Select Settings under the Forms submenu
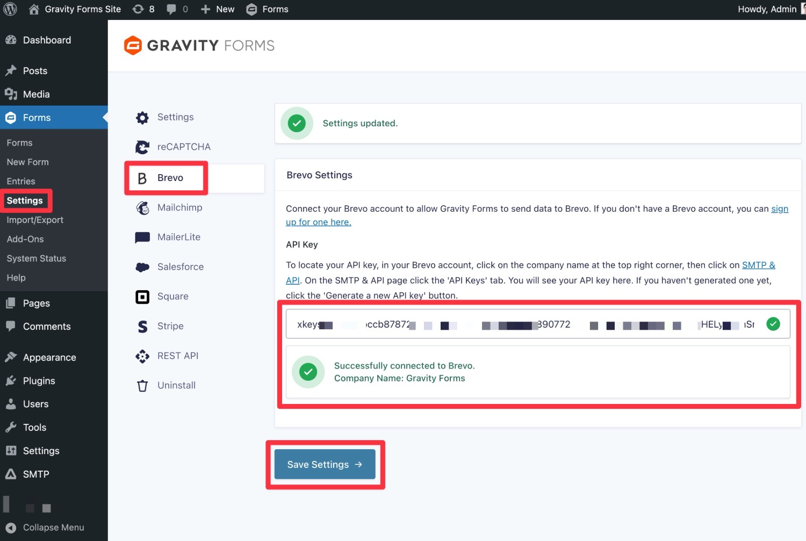The width and height of the screenshot is (806, 541). [25, 201]
